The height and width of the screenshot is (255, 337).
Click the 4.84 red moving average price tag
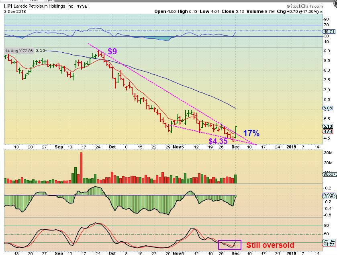coord(327,132)
